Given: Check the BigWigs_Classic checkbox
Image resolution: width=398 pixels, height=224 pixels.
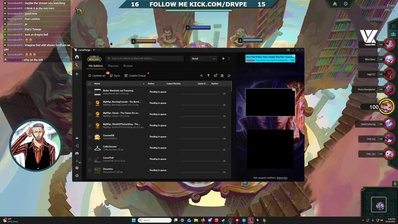Looking at the screenshot, I should (90, 114).
